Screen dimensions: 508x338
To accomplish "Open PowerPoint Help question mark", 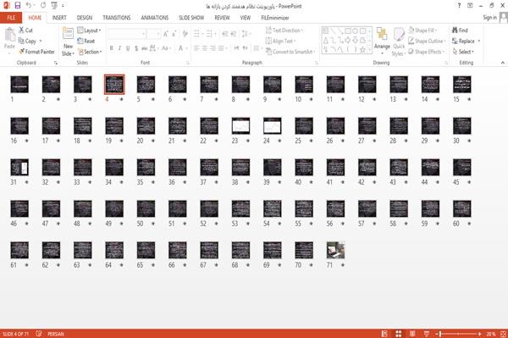I will (459, 6).
